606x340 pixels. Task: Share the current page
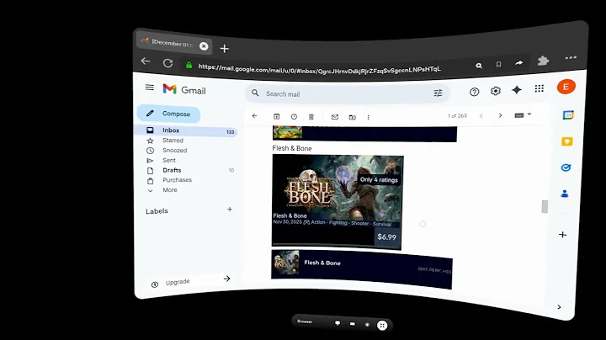(x=519, y=62)
